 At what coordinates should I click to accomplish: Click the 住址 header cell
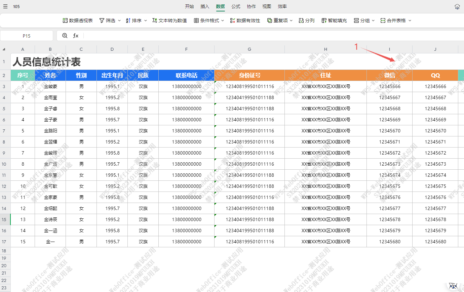point(325,75)
